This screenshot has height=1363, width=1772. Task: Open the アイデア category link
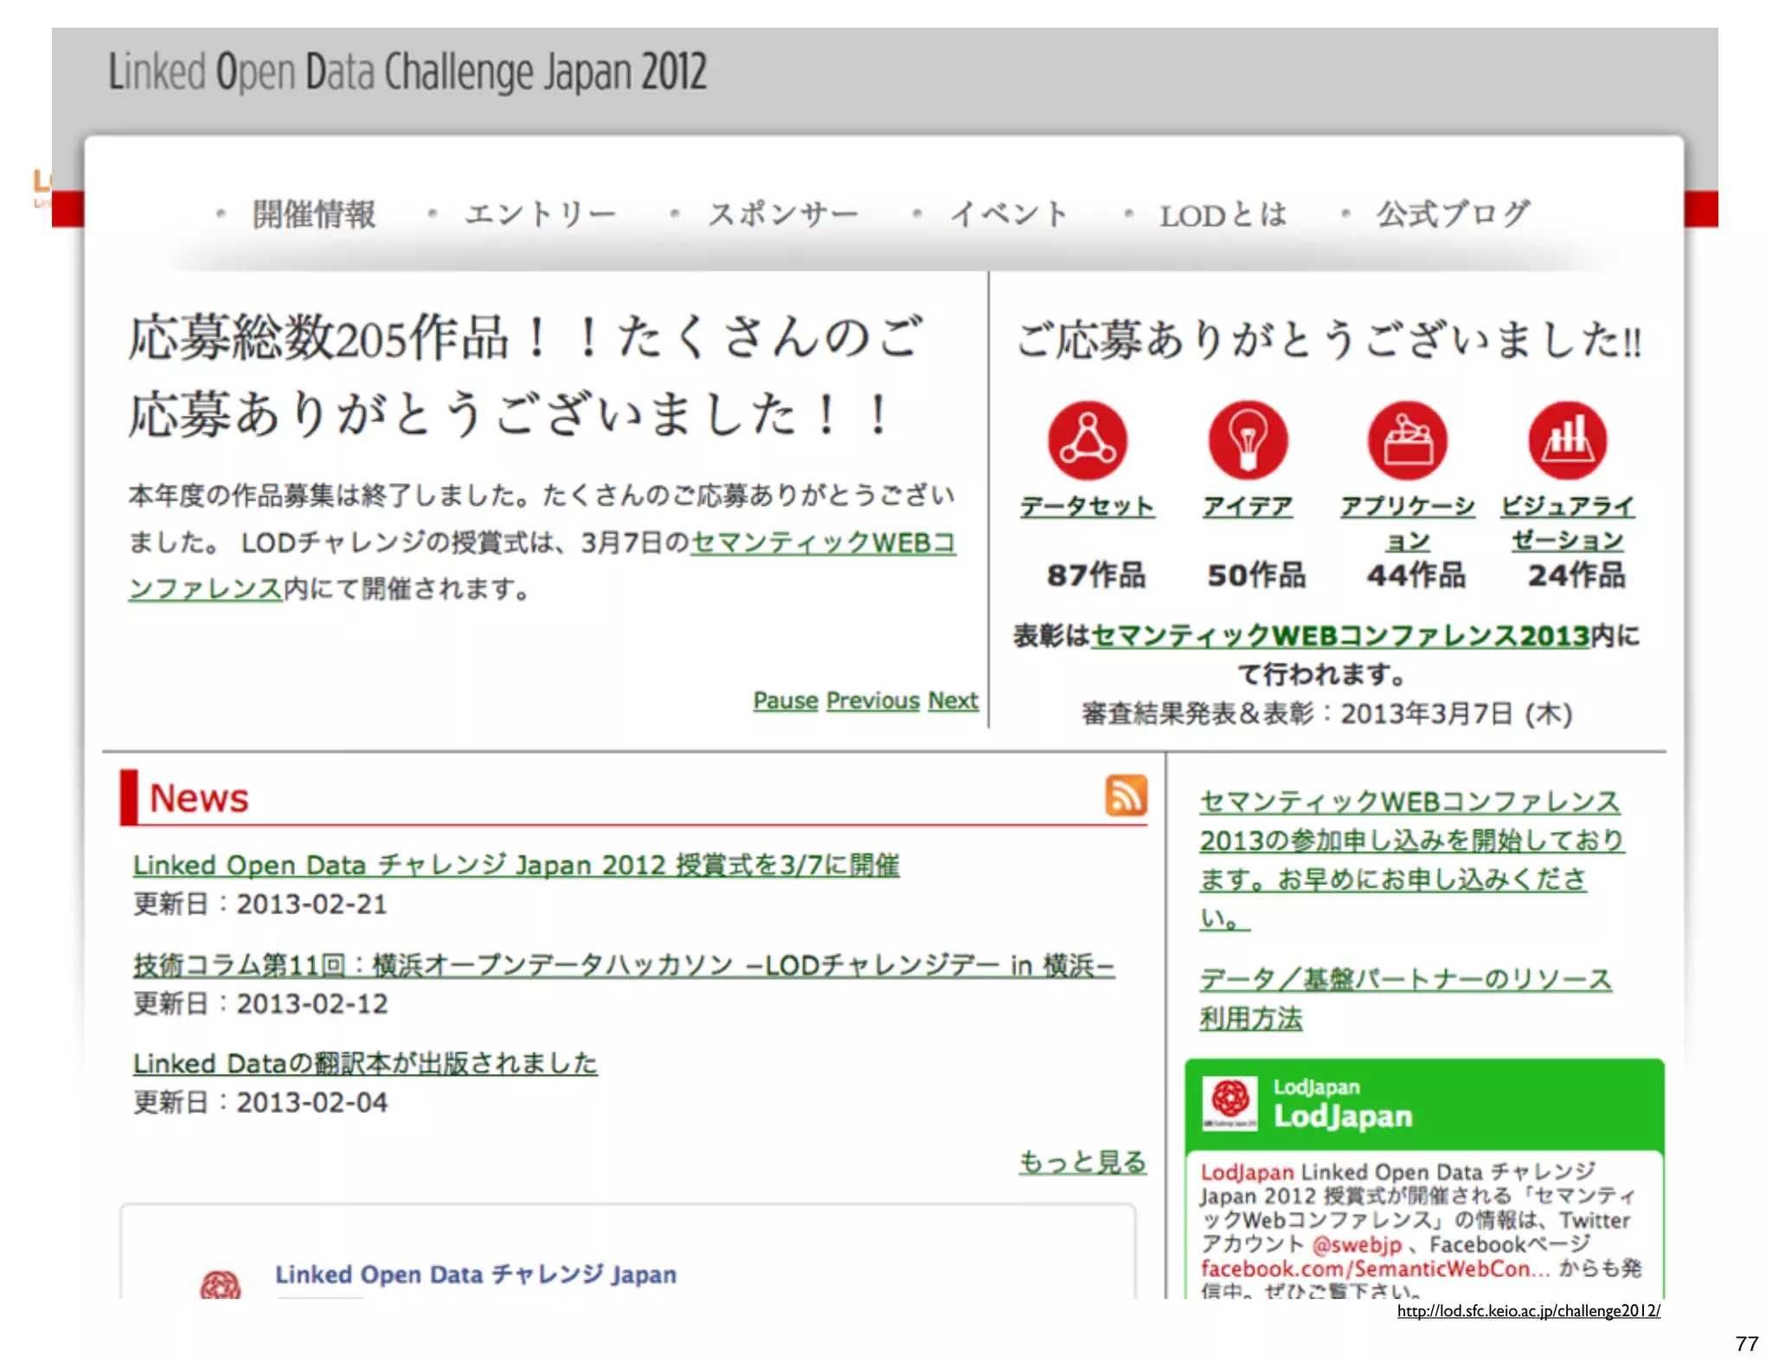(1248, 506)
